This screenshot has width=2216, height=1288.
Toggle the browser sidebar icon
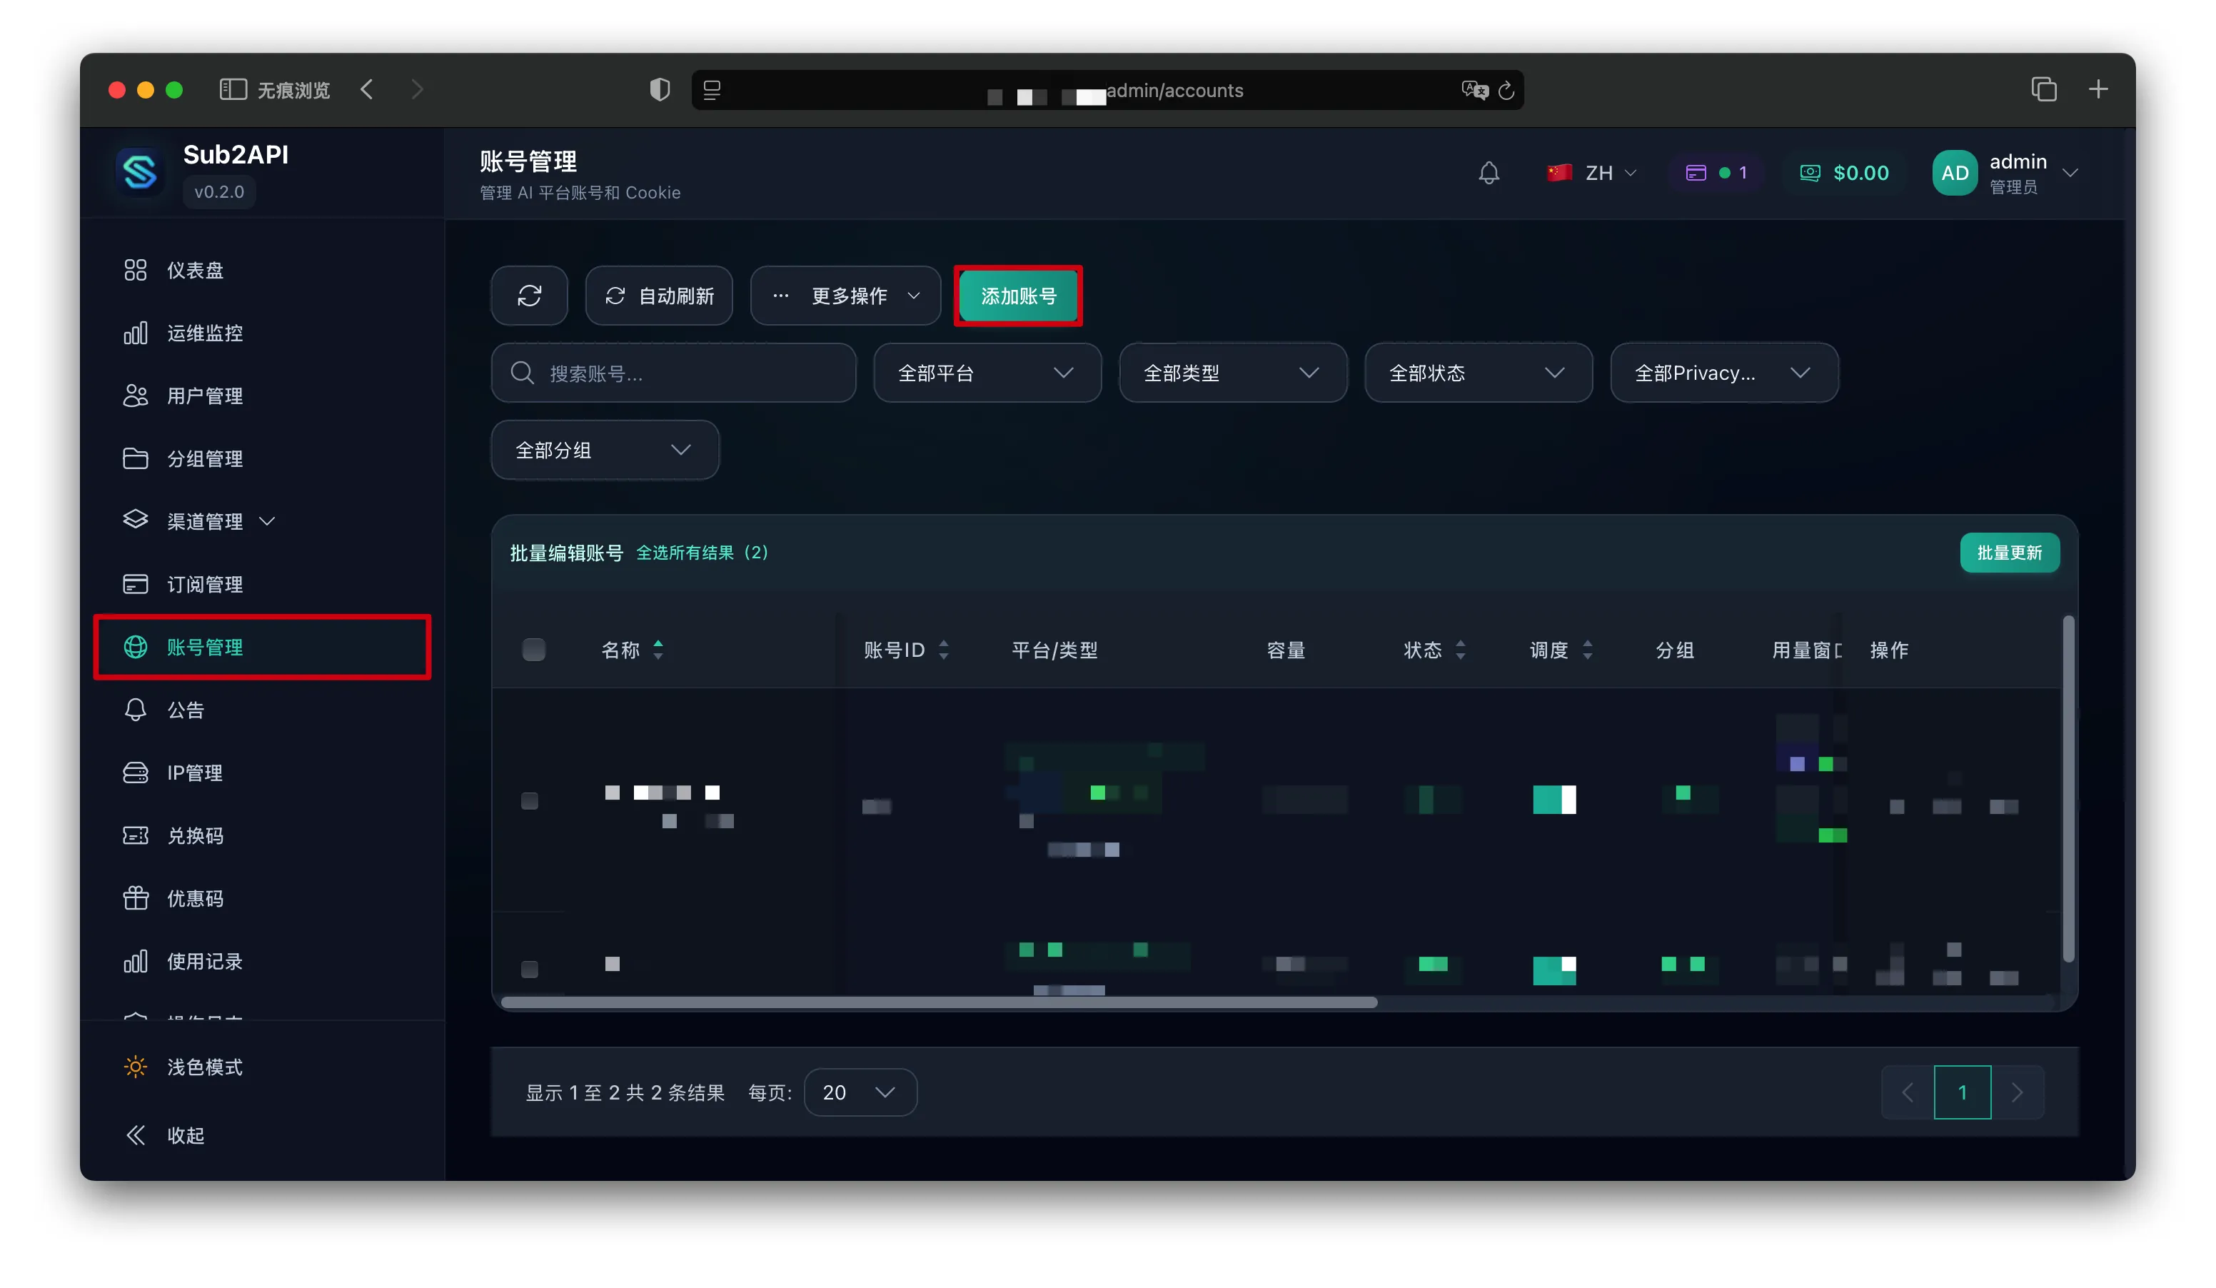232,90
